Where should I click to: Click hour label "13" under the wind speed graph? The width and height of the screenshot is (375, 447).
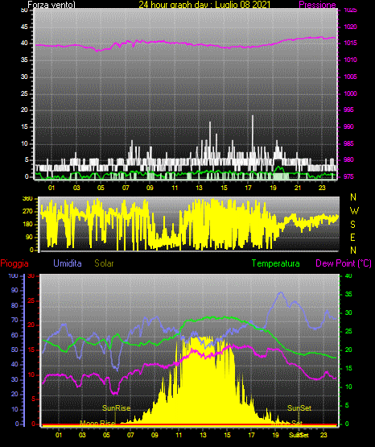click(199, 188)
